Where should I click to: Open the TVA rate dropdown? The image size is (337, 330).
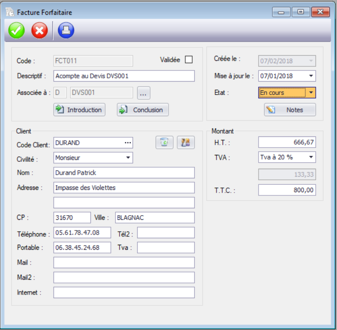311,157
